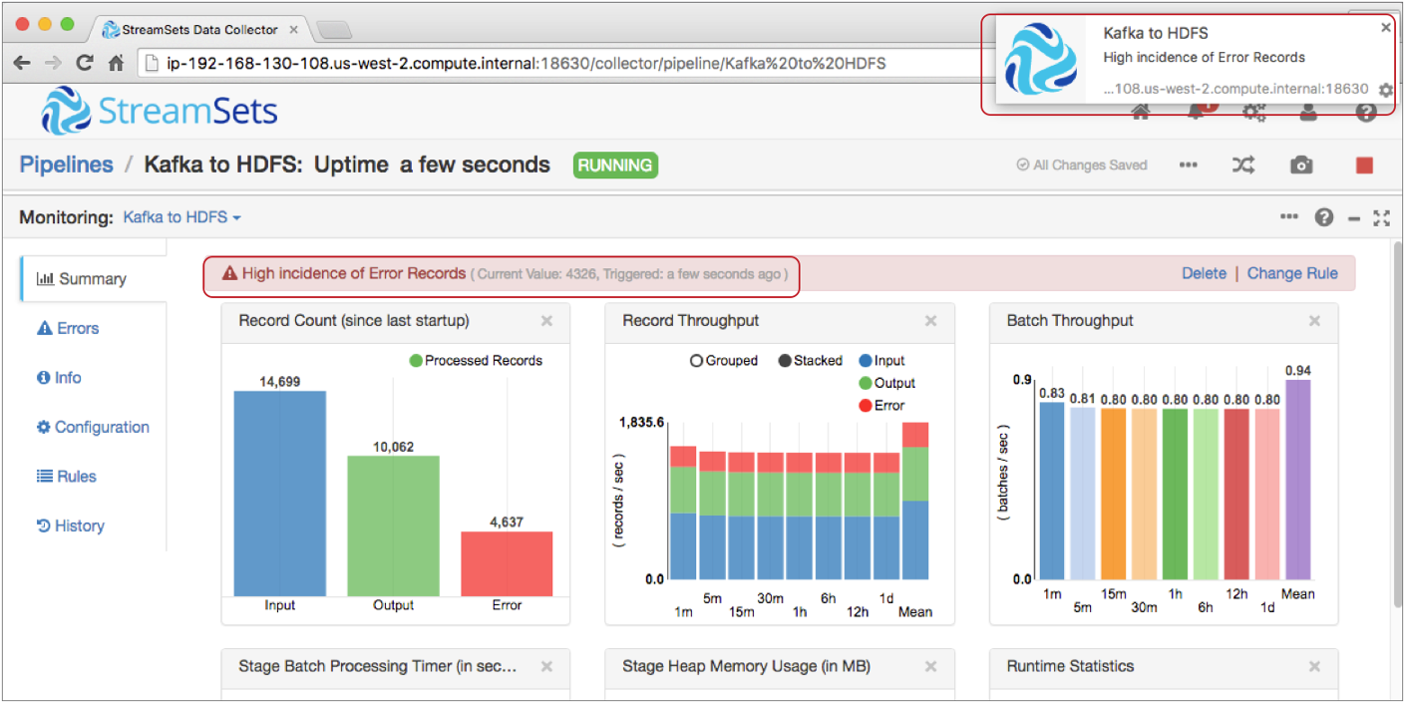Minimize the monitoring panel with dash icon

1353,217
